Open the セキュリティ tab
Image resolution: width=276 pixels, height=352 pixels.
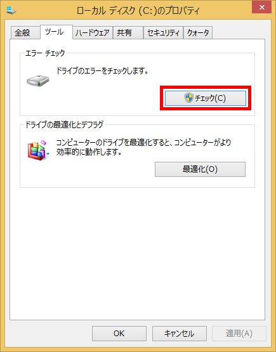click(163, 33)
